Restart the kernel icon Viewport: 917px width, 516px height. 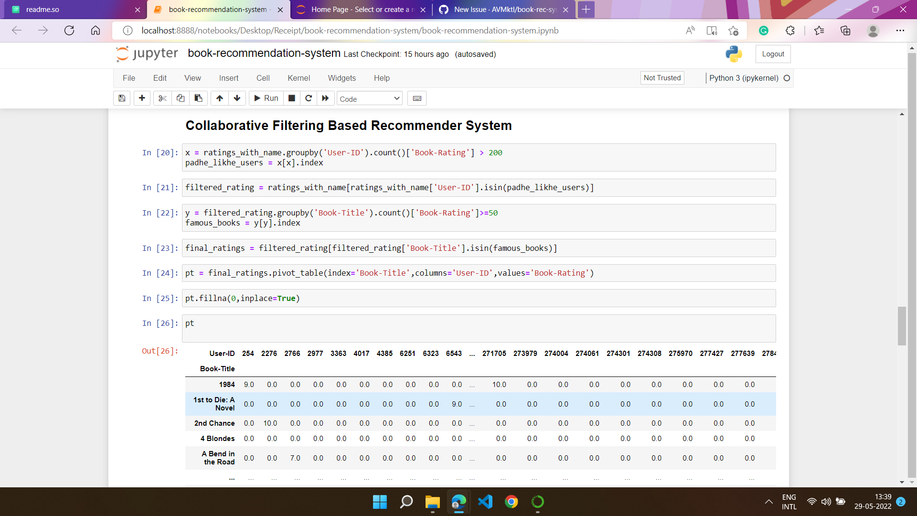[309, 98]
